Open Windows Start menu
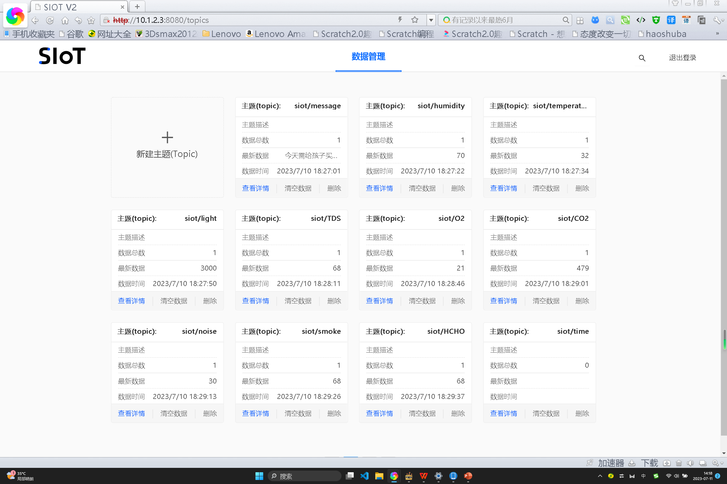Viewport: 727px width, 484px height. (x=259, y=476)
